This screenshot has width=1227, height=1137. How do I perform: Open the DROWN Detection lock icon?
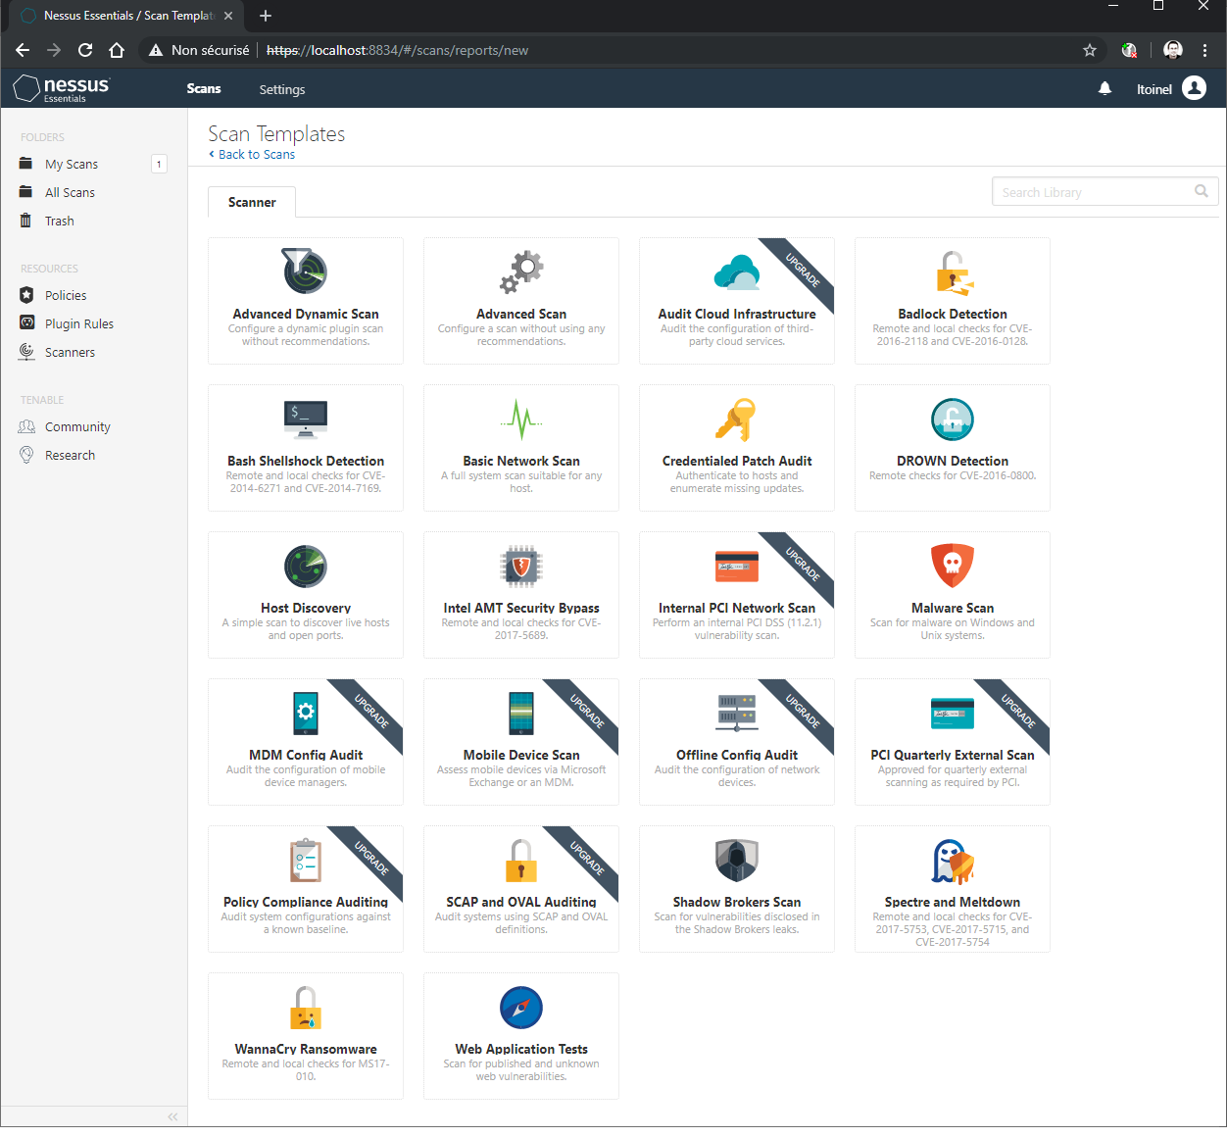953,420
